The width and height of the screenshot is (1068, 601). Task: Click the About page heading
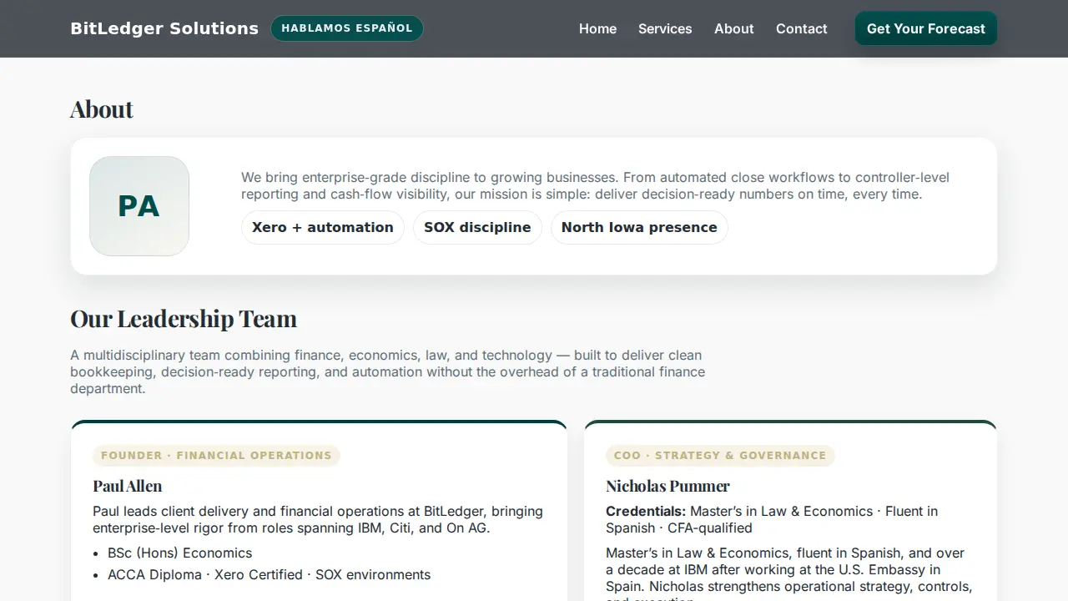pos(102,109)
